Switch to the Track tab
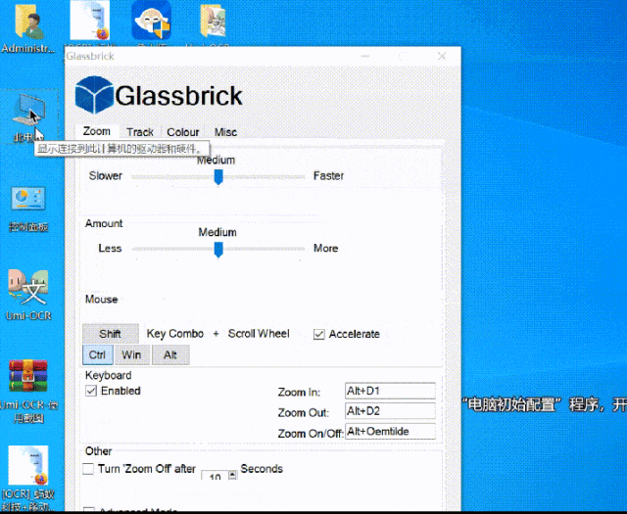This screenshot has width=627, height=514. click(x=140, y=132)
